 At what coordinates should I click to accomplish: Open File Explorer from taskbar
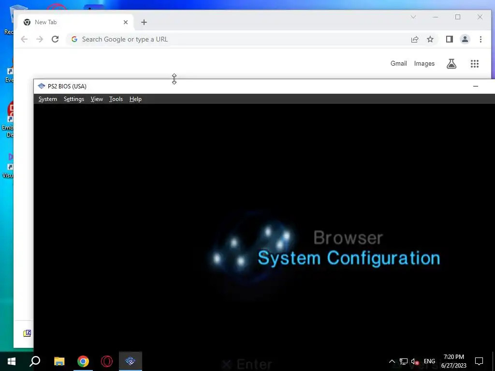pos(59,361)
